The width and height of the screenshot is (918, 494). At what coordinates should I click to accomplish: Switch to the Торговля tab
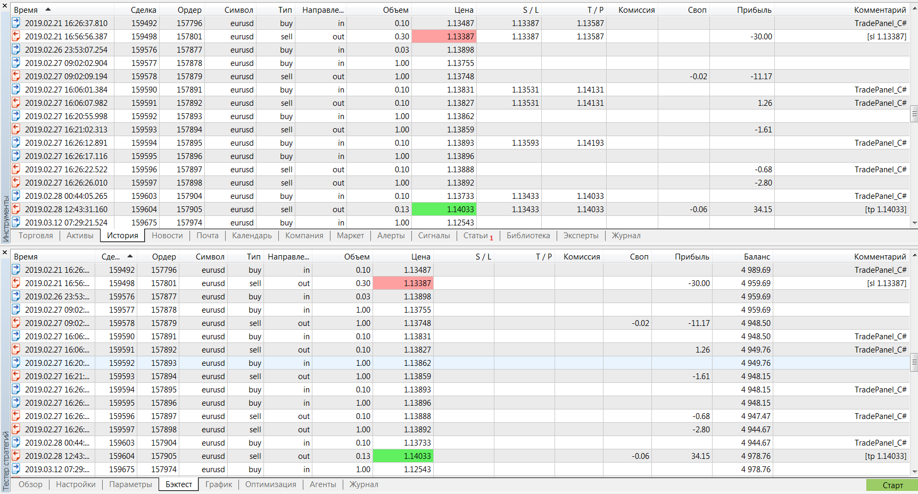(35, 236)
